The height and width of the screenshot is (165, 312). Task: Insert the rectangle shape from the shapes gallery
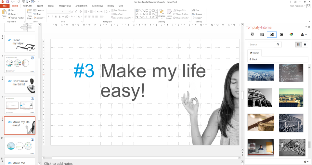click(x=147, y=10)
